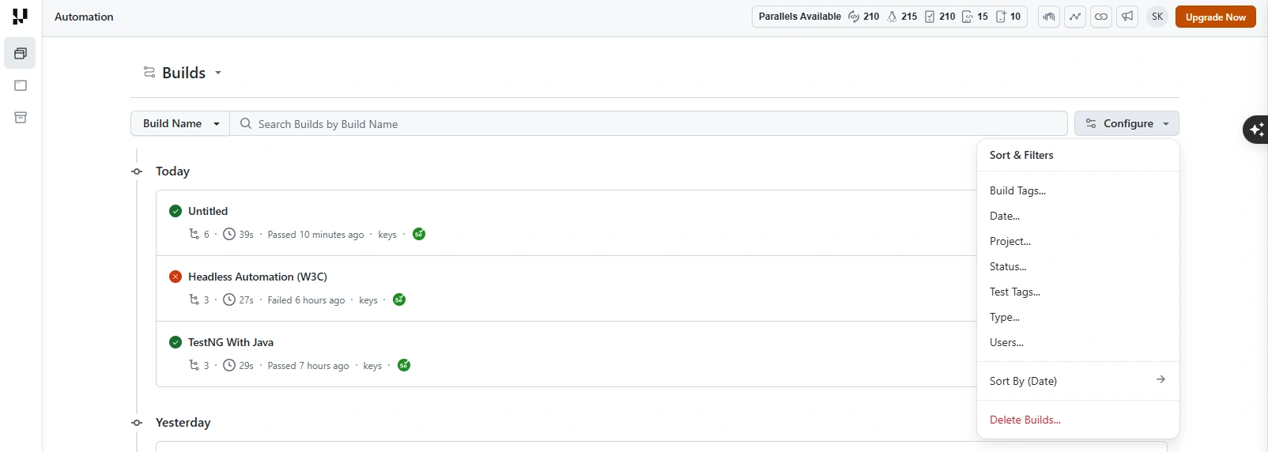Click the Today group heading
This screenshot has height=452, width=1268.
click(172, 171)
